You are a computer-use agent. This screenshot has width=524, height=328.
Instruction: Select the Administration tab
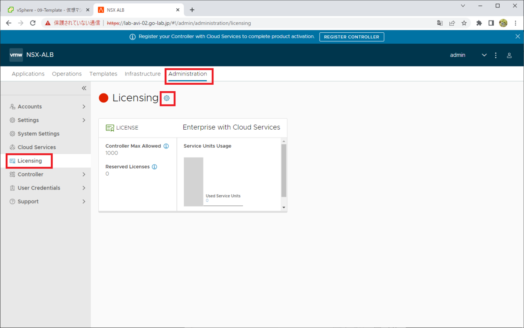point(188,74)
